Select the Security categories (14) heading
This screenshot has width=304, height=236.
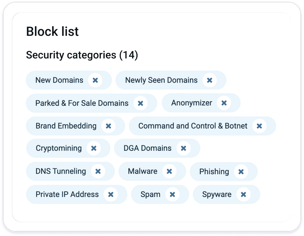point(82,55)
